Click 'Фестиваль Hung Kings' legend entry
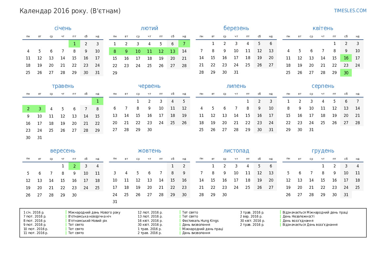This screenshot has width=386, height=273. click(200, 221)
